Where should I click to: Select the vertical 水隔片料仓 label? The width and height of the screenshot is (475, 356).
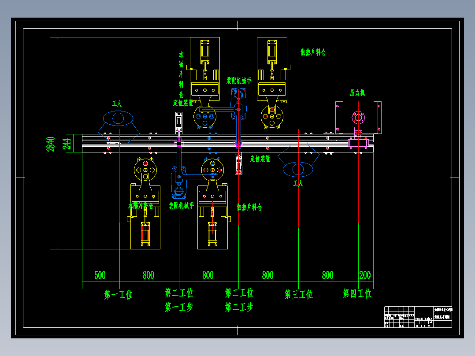[181, 74]
